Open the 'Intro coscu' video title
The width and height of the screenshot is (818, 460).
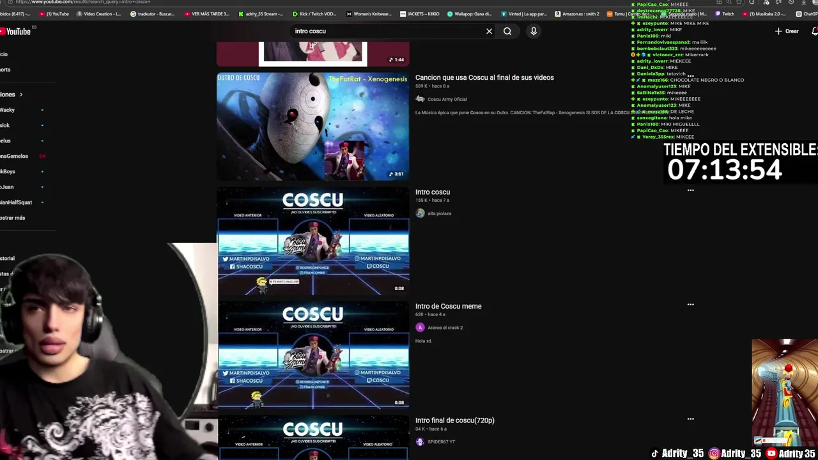[433, 192]
